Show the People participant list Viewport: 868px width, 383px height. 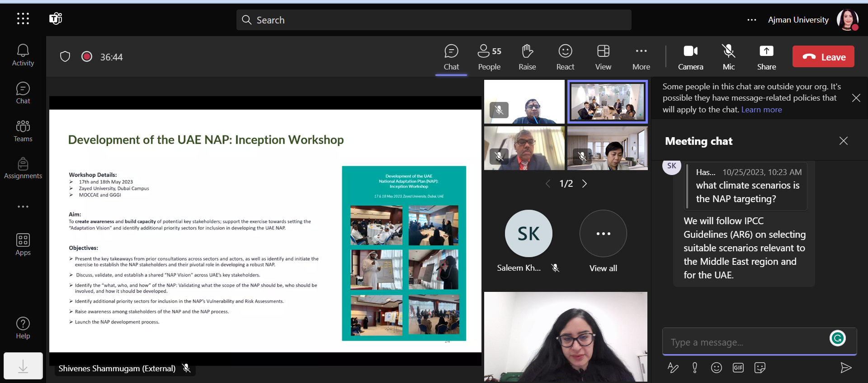pos(489,57)
